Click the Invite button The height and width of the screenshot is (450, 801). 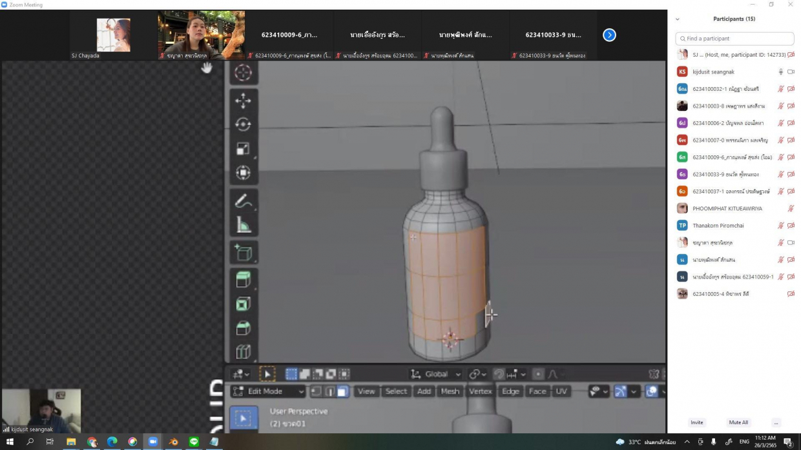click(x=696, y=422)
